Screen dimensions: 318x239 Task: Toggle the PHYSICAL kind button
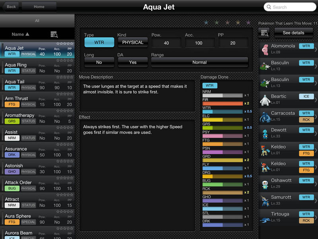(133, 43)
